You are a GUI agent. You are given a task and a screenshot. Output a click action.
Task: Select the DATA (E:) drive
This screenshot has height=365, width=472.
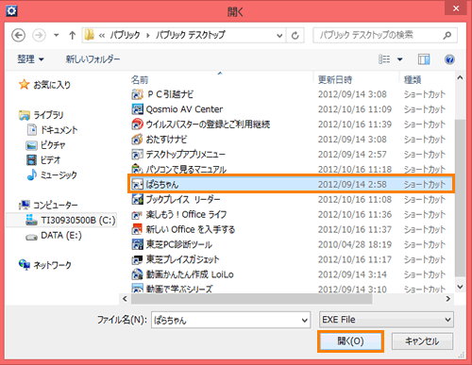coord(54,235)
